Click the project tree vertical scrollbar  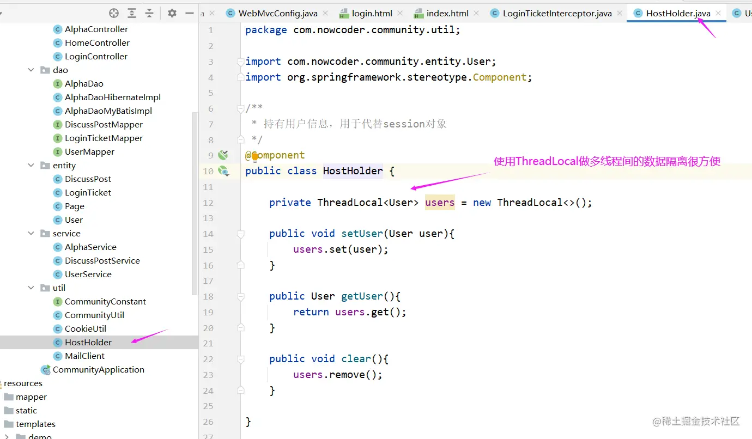pyautogui.click(x=195, y=204)
